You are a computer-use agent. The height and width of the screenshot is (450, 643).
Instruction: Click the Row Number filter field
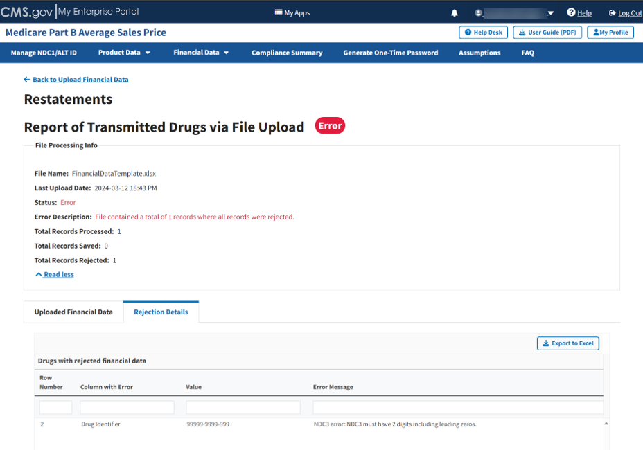(x=55, y=408)
